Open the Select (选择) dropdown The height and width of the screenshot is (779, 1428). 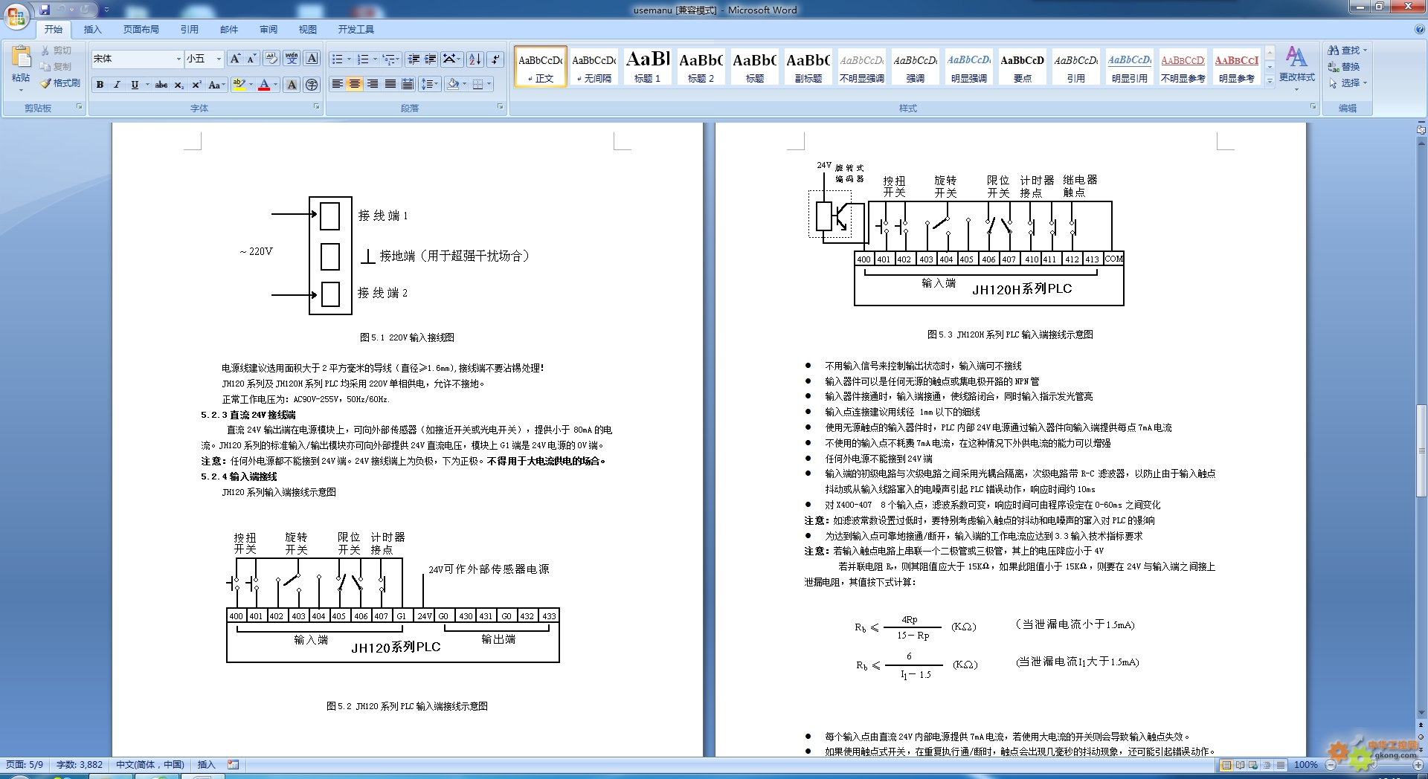click(x=1348, y=83)
